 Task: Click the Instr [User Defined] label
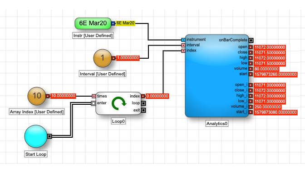pyautogui.click(x=93, y=36)
